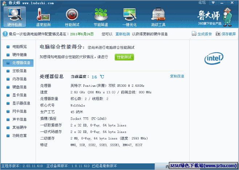Open 一键优化 one-click optimize icon

(130, 17)
